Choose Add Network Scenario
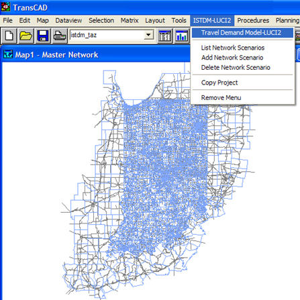Image resolution: width=300 pixels, height=300 pixels. coord(232,58)
